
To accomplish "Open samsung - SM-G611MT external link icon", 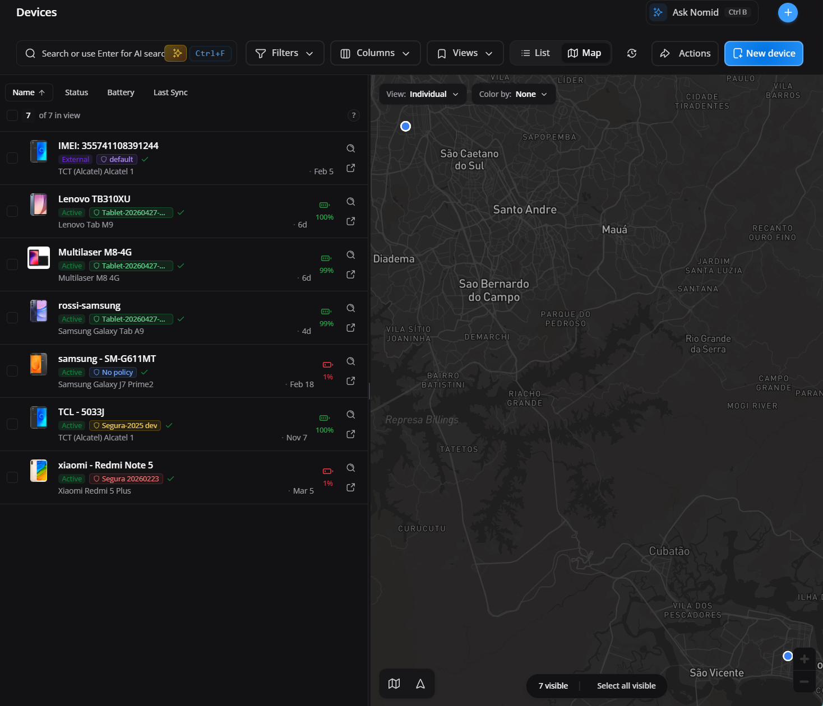I will click(x=350, y=381).
